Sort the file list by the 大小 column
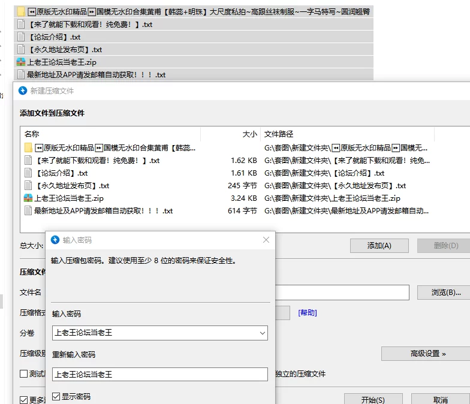 pos(249,134)
